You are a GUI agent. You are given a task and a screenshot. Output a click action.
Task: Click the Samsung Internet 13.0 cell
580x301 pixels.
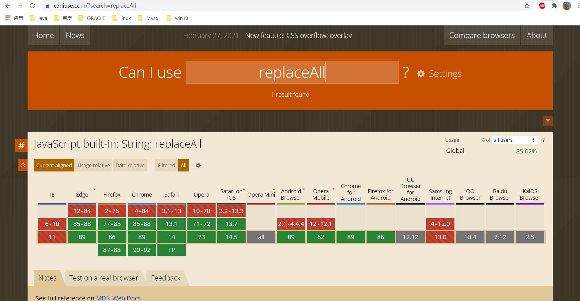440,237
